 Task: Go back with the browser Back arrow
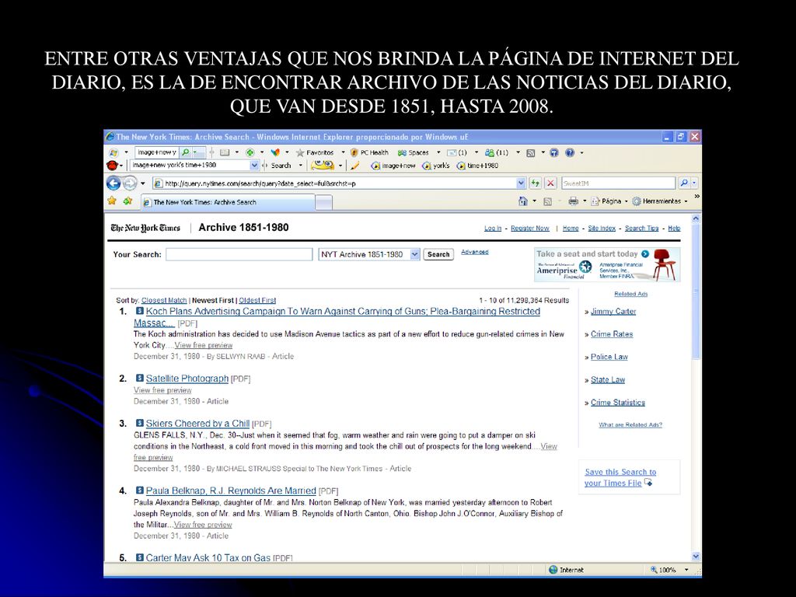click(x=113, y=183)
